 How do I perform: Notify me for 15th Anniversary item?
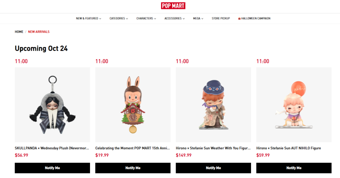coord(133,168)
